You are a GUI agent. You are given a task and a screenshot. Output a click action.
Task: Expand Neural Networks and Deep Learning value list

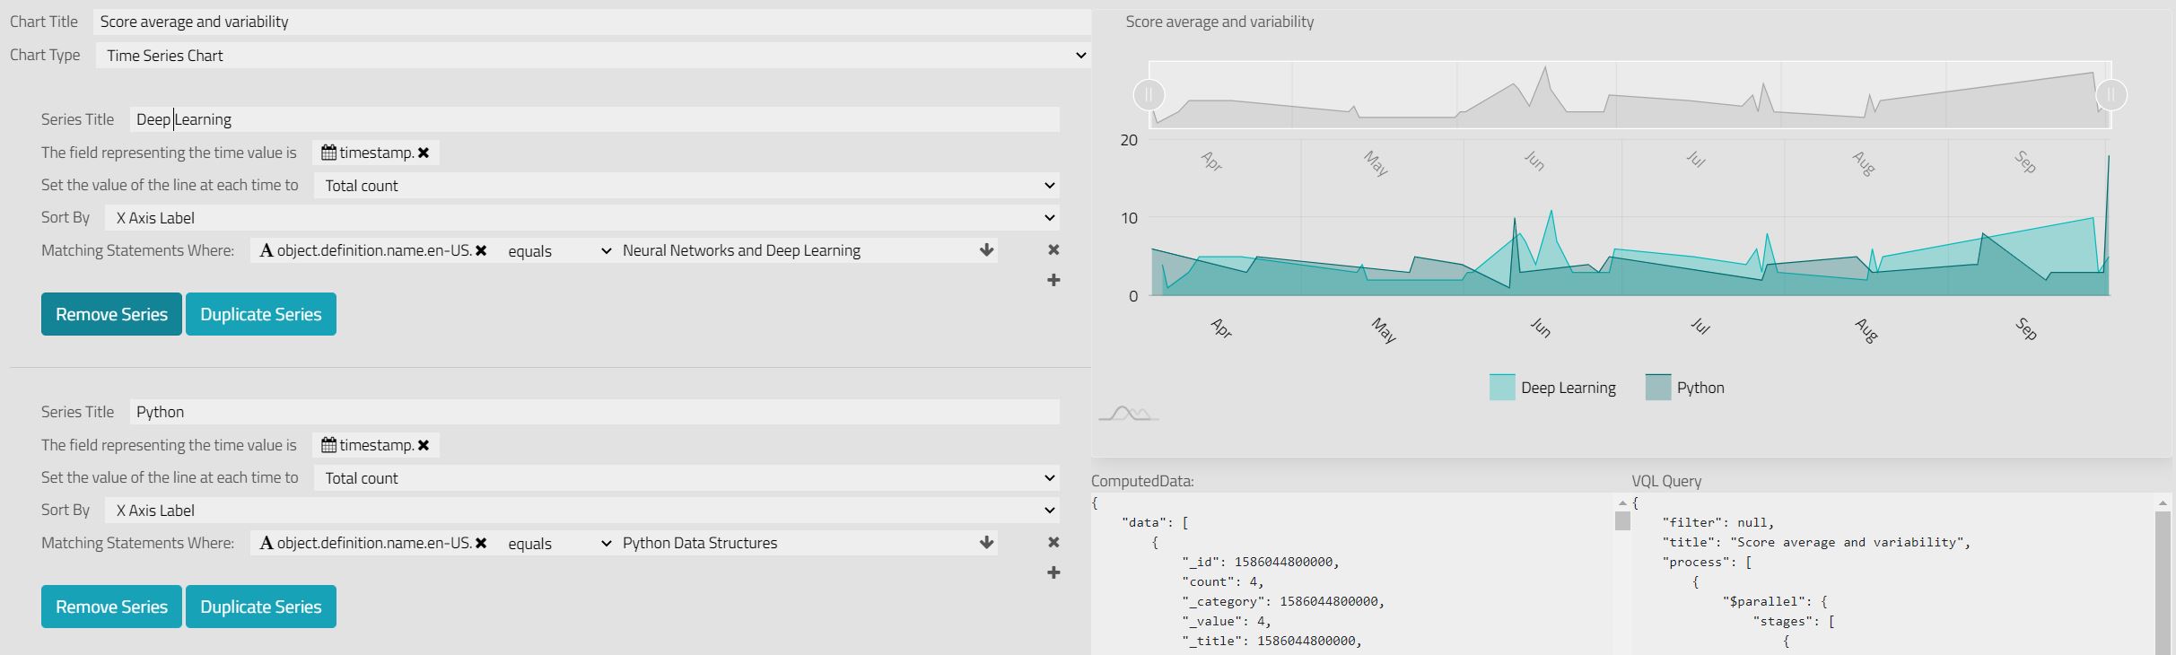[986, 250]
